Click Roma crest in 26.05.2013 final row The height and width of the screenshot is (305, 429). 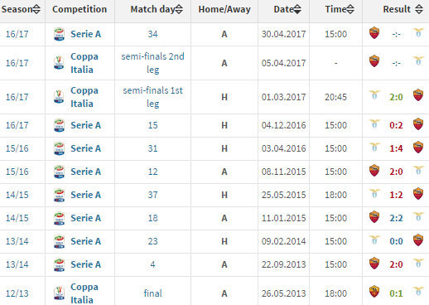coord(374,292)
